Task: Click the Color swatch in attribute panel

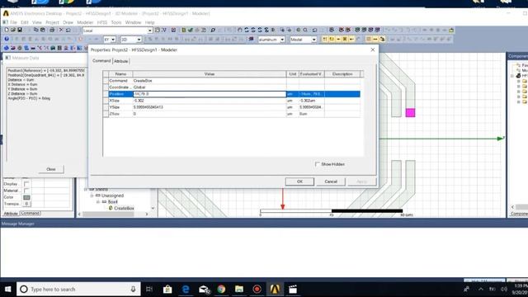Action: 26,197
